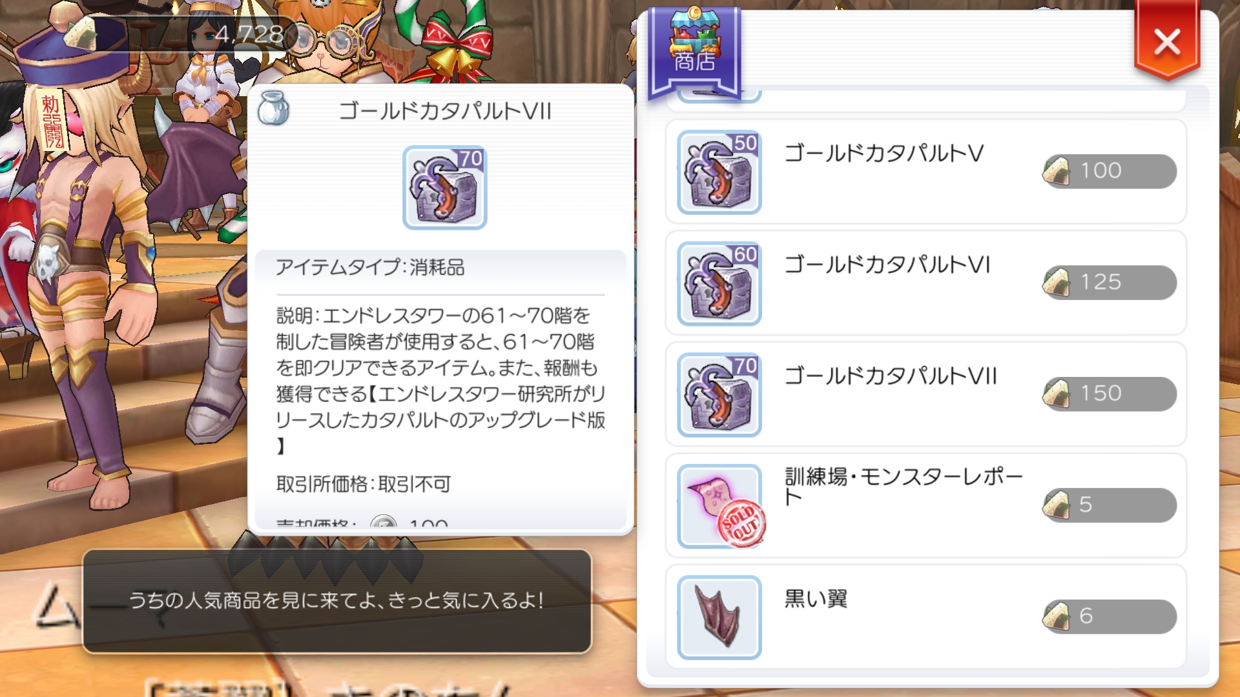
Task: Select the ゴールドカタパルトV item icon
Action: [x=719, y=172]
